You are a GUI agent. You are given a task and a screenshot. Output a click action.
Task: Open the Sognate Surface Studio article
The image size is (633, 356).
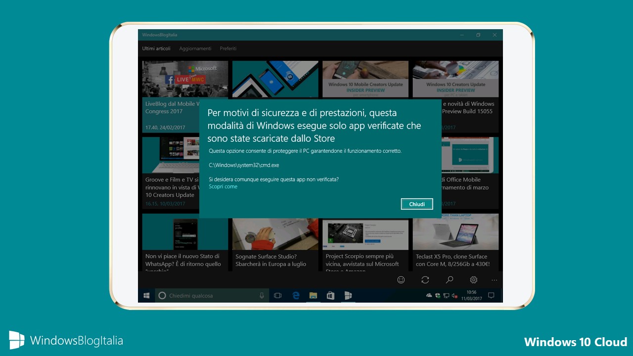pos(275,242)
